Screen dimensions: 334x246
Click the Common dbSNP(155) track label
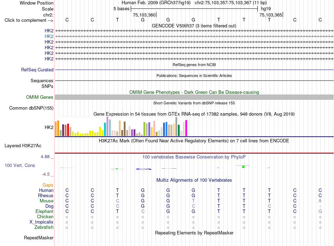pyautogui.click(x=31, y=108)
